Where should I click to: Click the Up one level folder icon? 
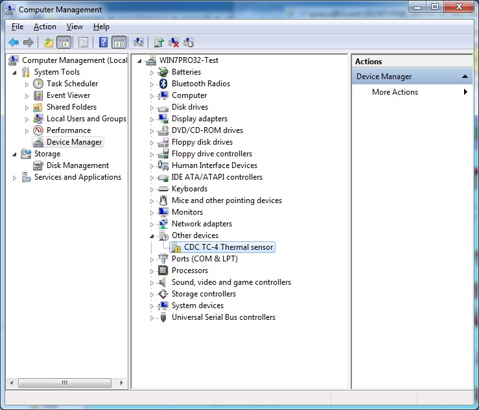(x=48, y=43)
